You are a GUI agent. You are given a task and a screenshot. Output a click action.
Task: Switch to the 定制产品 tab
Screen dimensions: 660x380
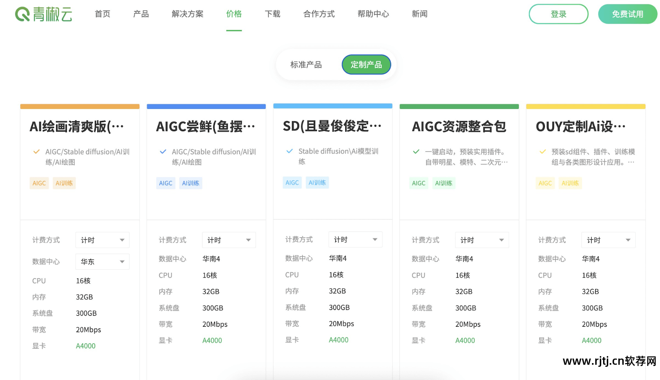click(366, 65)
